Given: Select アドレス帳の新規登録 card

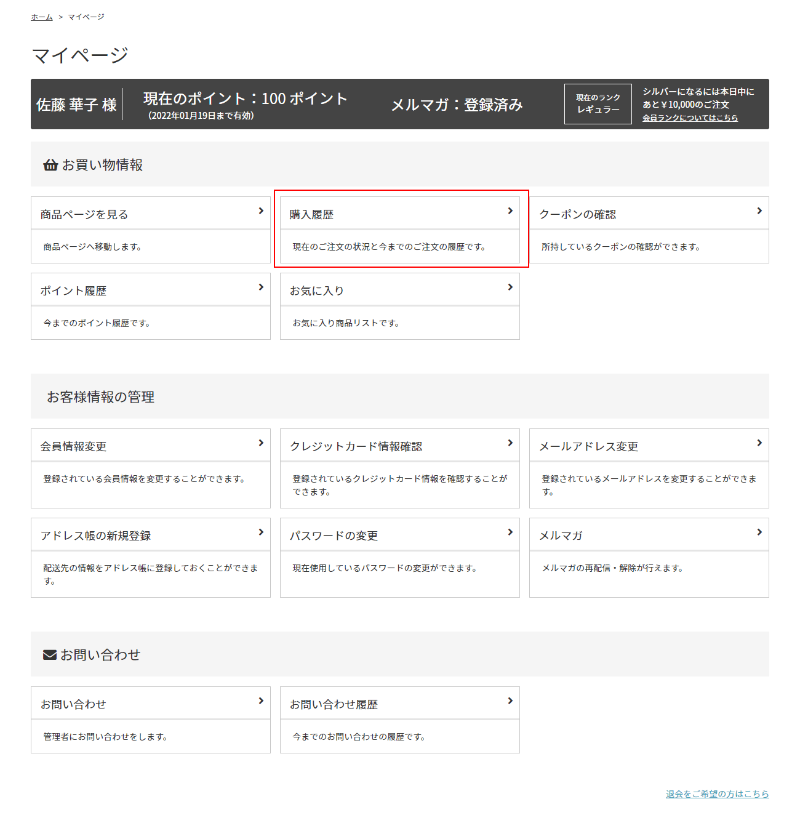Looking at the screenshot, I should click(x=151, y=558).
